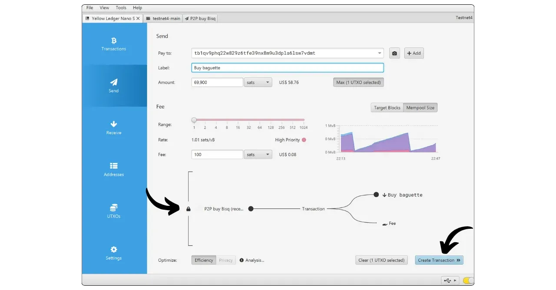Click the fee Range slider handle
Viewport: 556px width, 290px height.
pos(194,120)
